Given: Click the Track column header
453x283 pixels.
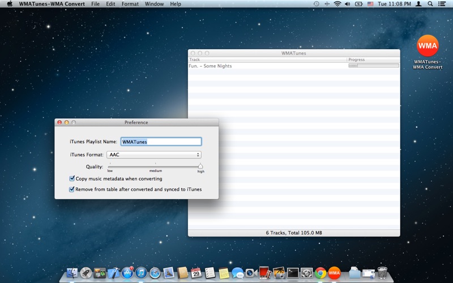Looking at the screenshot, I should click(x=267, y=59).
